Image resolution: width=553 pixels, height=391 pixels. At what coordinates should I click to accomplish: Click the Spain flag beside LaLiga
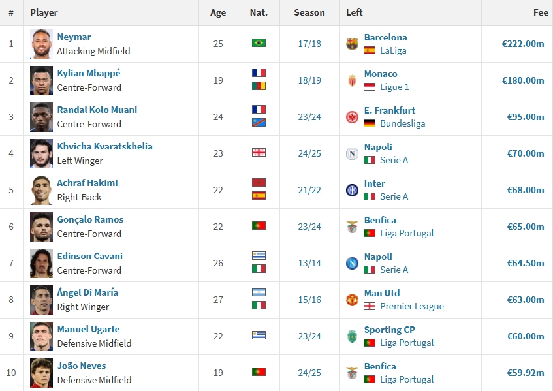pyautogui.click(x=370, y=50)
